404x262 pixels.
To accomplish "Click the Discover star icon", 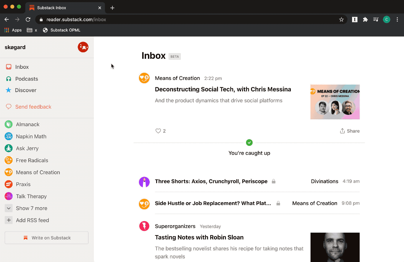I will [x=9, y=90].
